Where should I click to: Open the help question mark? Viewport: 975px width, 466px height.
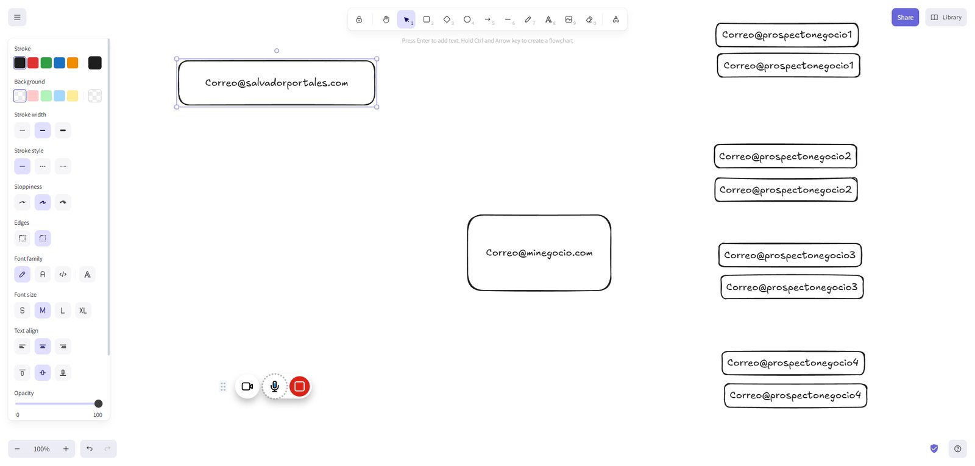click(x=957, y=449)
